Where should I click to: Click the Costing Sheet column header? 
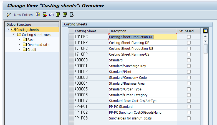[x=92, y=31]
